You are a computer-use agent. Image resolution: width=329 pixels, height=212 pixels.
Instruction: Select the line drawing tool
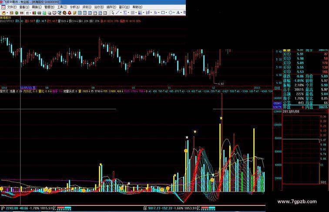[117, 13]
